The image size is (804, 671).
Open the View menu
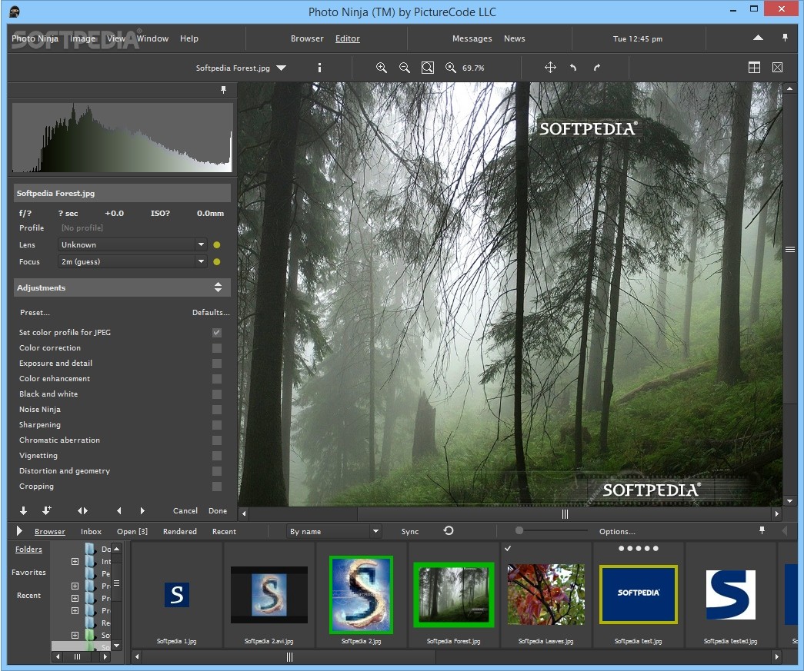[116, 38]
